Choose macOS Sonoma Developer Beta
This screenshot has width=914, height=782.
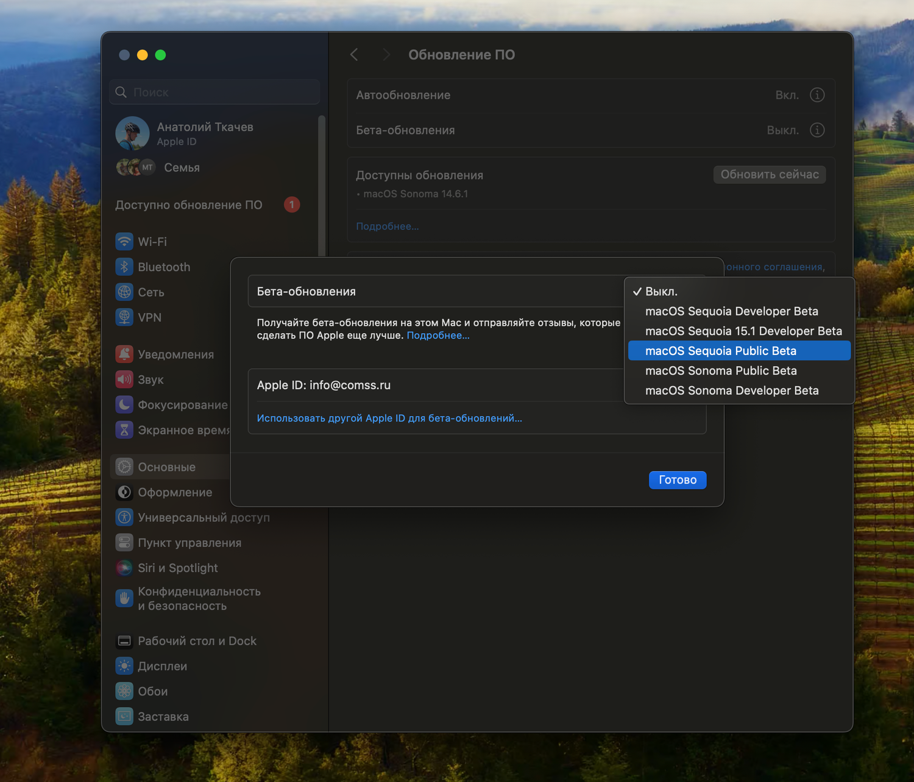coord(740,390)
